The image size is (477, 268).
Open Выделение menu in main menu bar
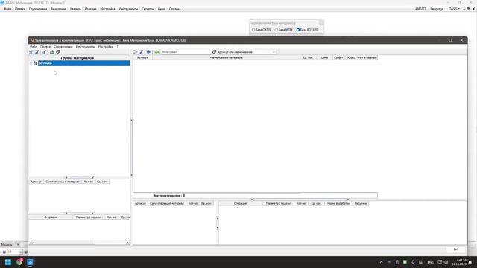tap(58, 9)
